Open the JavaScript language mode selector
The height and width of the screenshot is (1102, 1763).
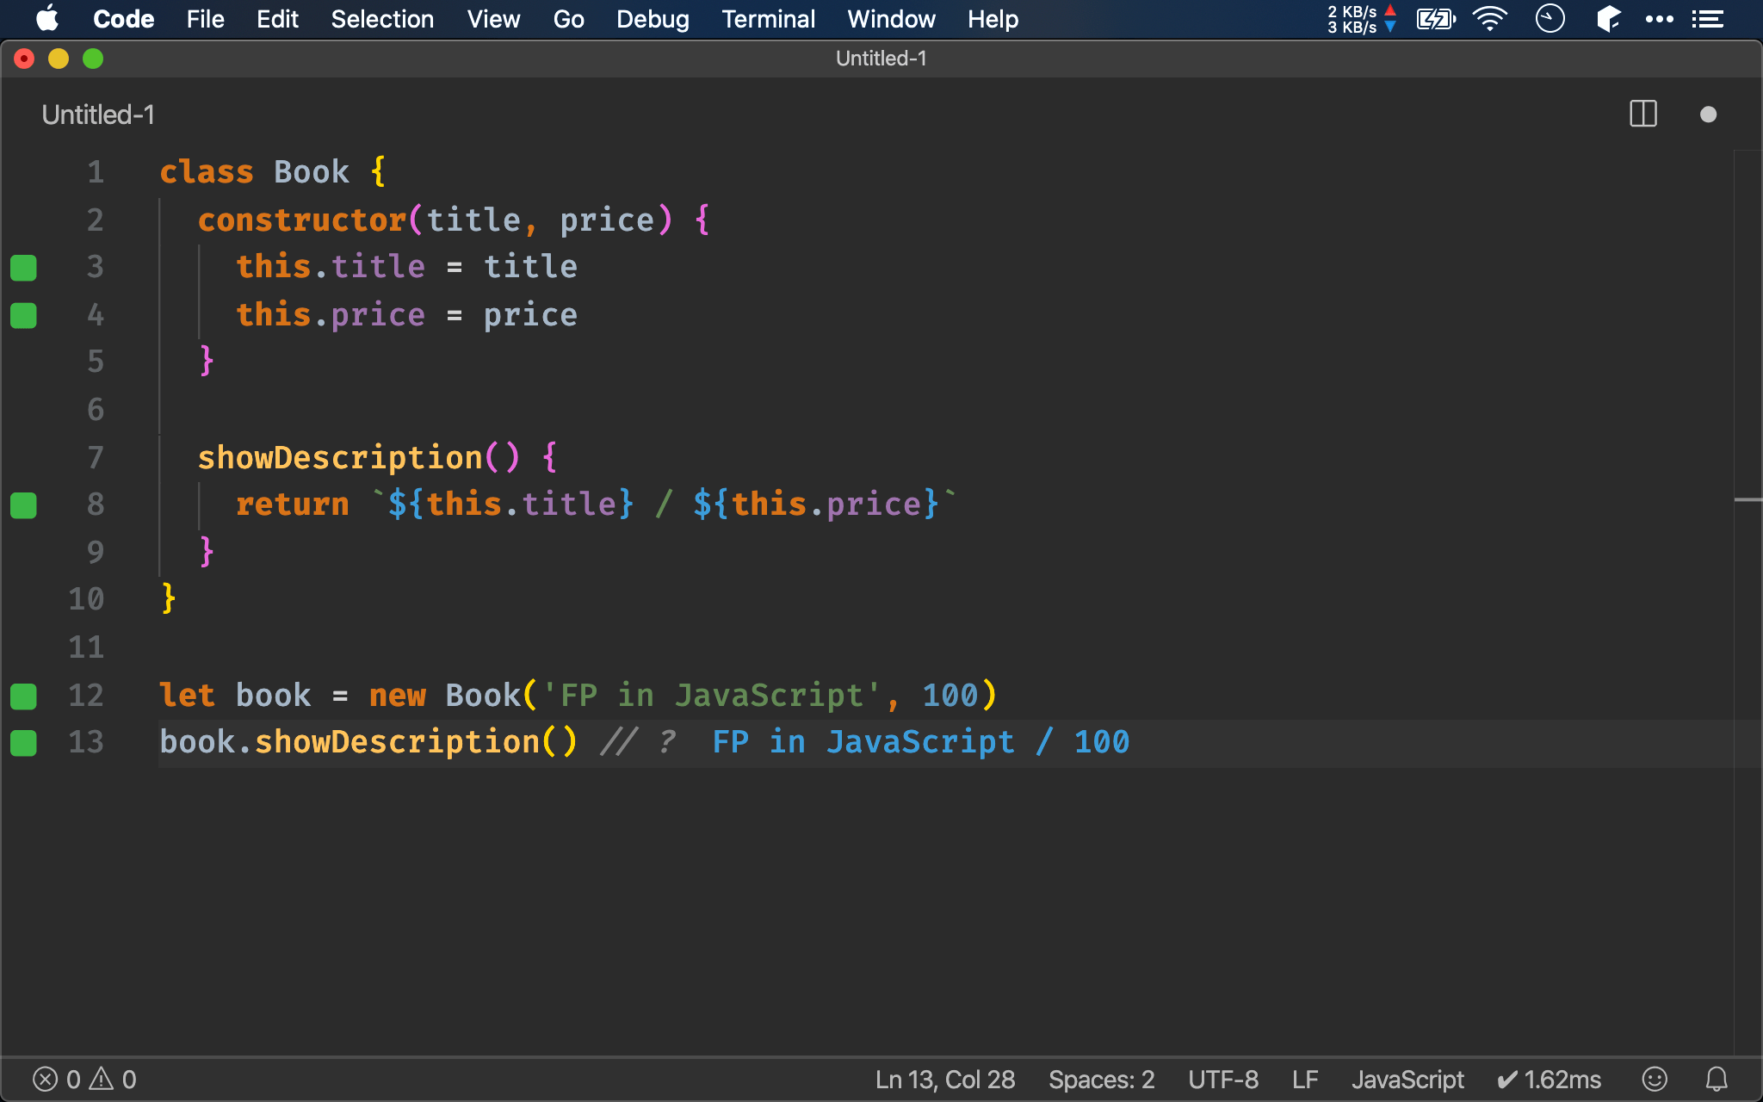1407,1079
